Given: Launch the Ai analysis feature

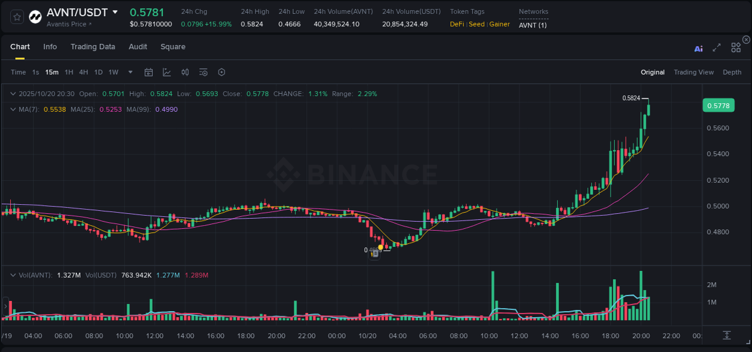Looking at the screenshot, I should (698, 47).
